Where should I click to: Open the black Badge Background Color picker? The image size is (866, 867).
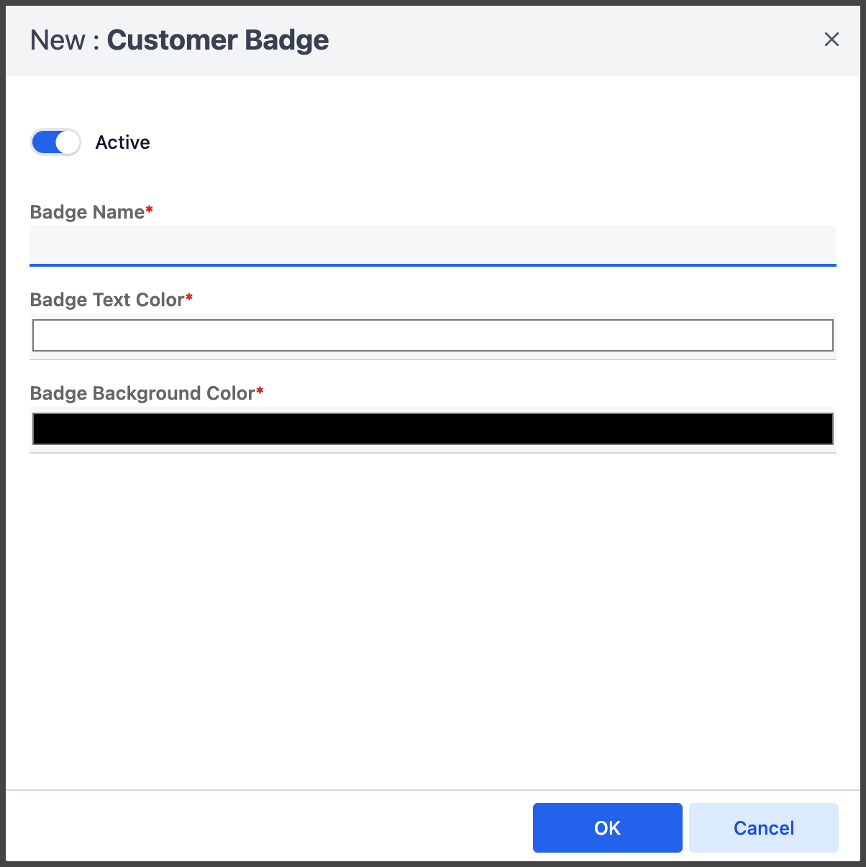433,428
